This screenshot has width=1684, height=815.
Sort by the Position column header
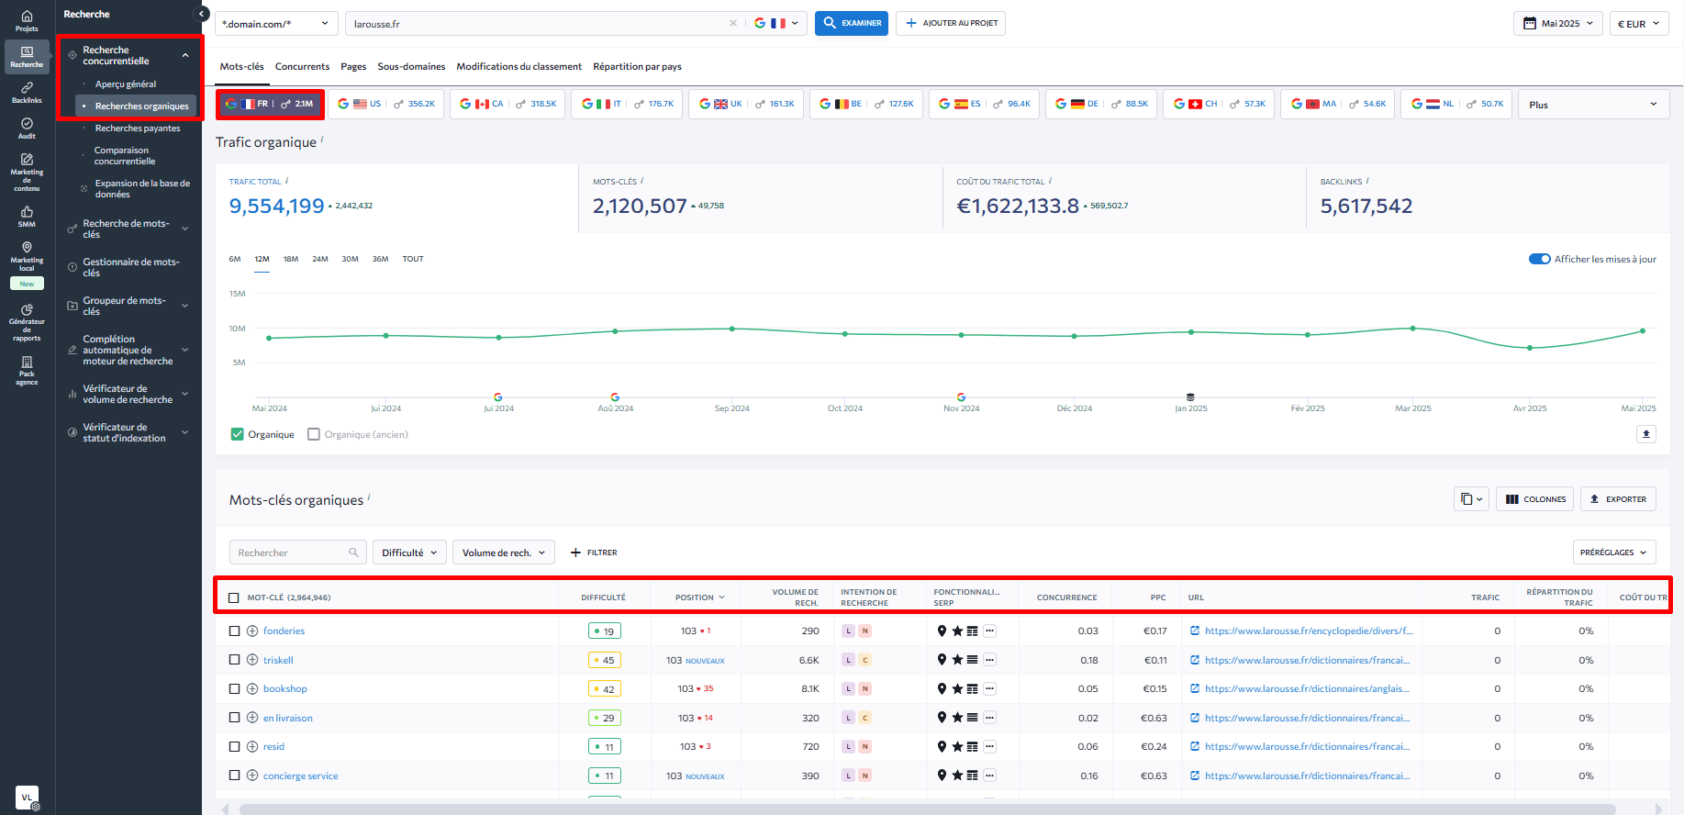[x=699, y=597]
